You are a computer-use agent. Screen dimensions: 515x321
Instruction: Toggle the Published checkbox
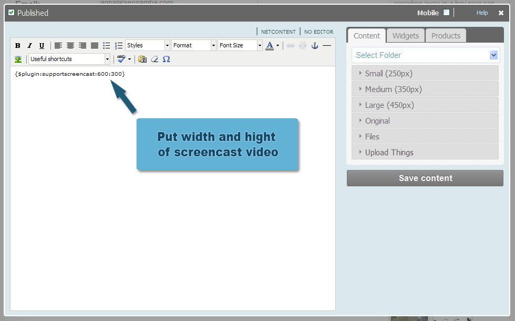pos(12,13)
